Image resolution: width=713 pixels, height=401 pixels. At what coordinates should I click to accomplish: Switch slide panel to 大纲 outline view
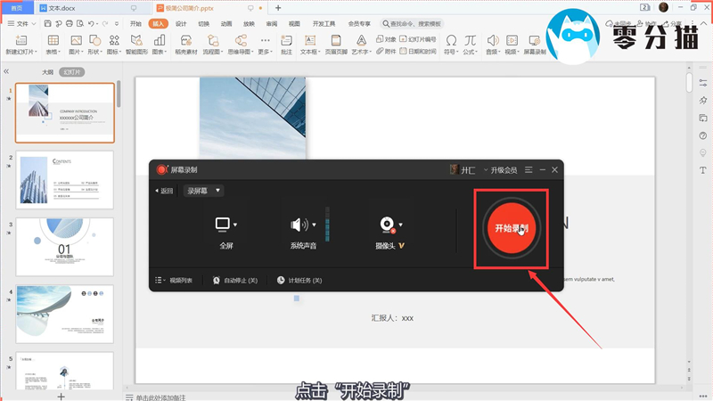pyautogui.click(x=47, y=70)
